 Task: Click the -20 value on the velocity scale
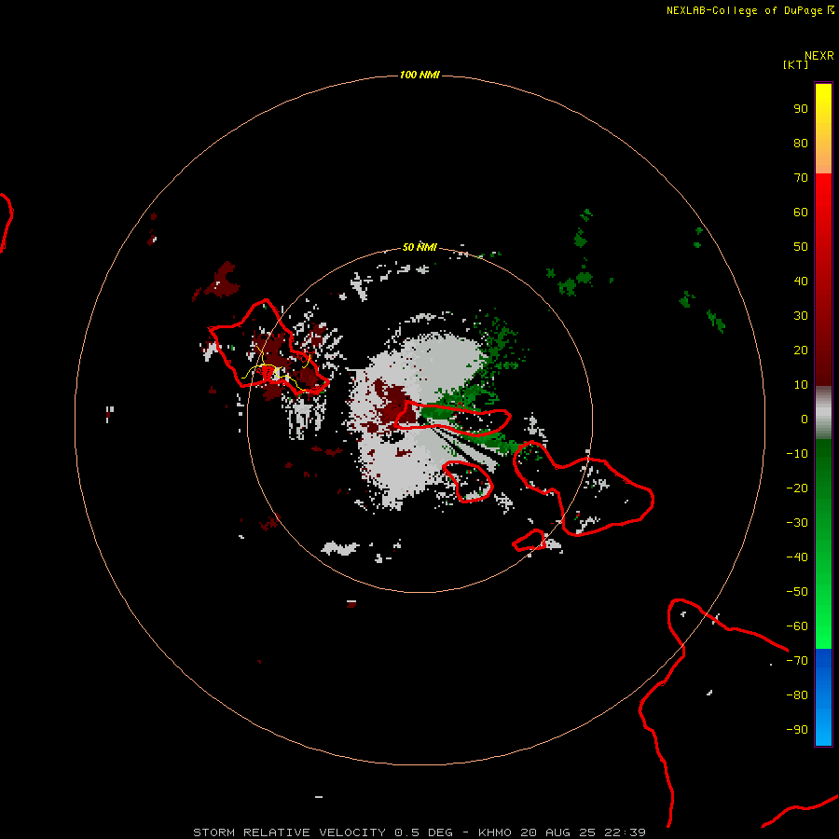pos(797,488)
